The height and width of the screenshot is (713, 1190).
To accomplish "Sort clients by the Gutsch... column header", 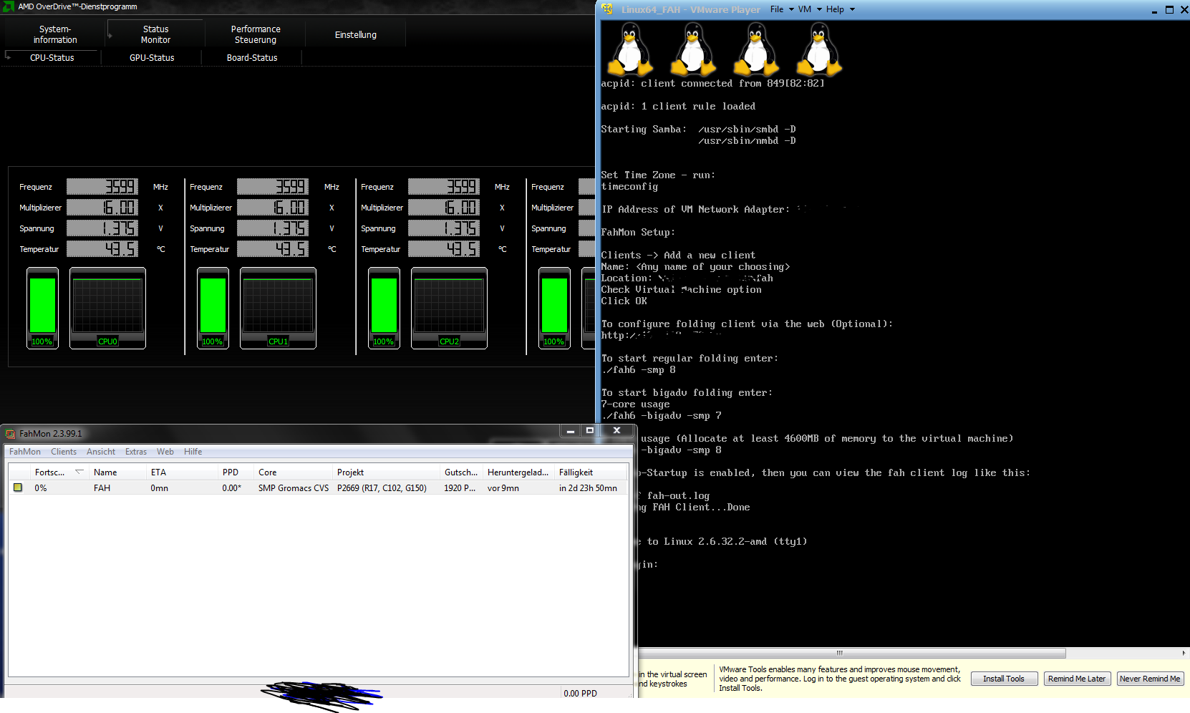I will click(x=461, y=472).
